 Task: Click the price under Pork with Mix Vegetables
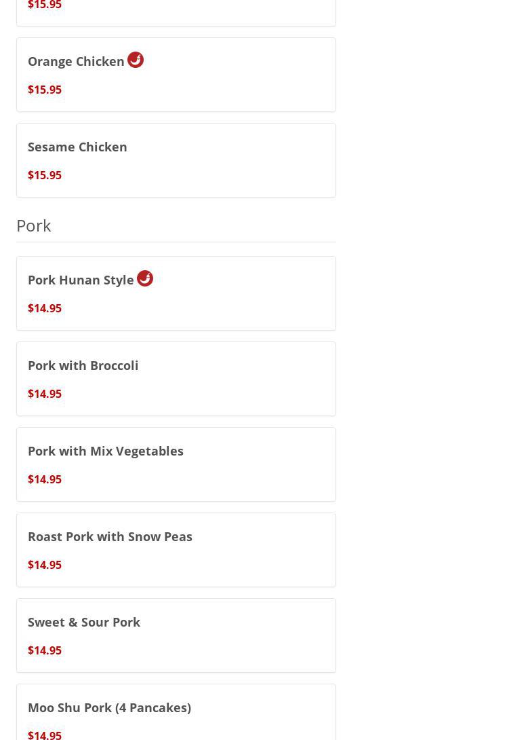45,479
